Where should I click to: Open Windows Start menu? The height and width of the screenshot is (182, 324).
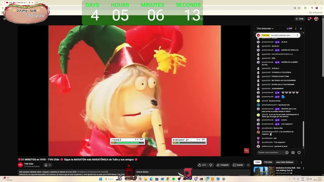(100, 179)
